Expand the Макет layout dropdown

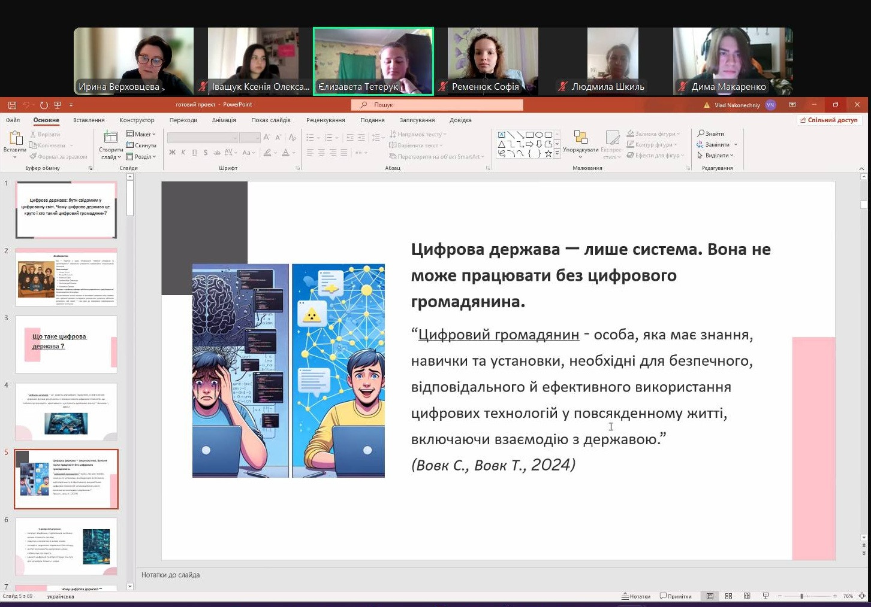(141, 134)
